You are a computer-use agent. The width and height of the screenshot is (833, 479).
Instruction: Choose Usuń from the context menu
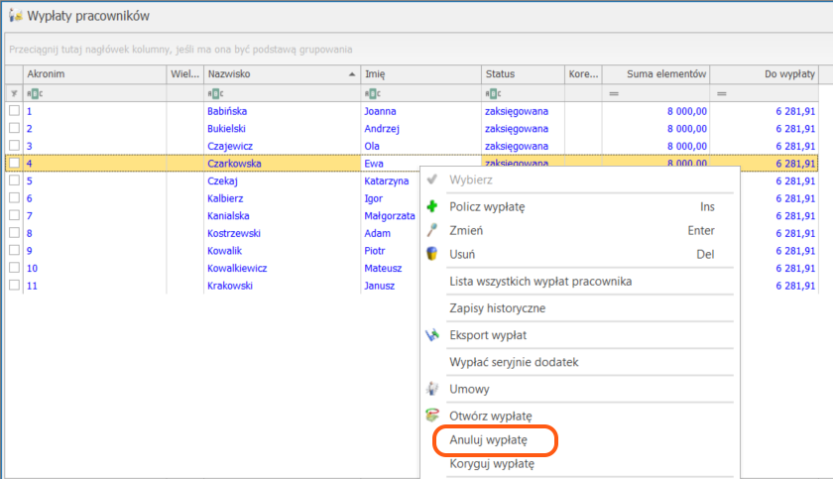click(580, 254)
